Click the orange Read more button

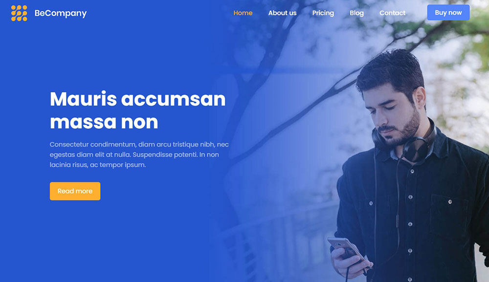click(x=75, y=191)
